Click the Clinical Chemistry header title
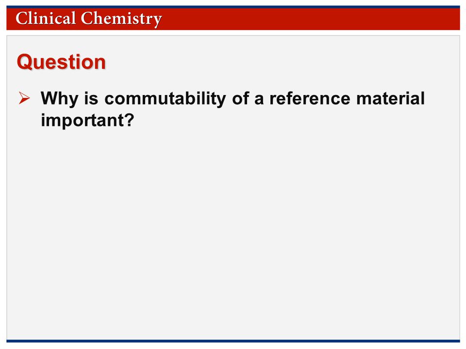Screen dimensions: 466x349 [x=88, y=19]
